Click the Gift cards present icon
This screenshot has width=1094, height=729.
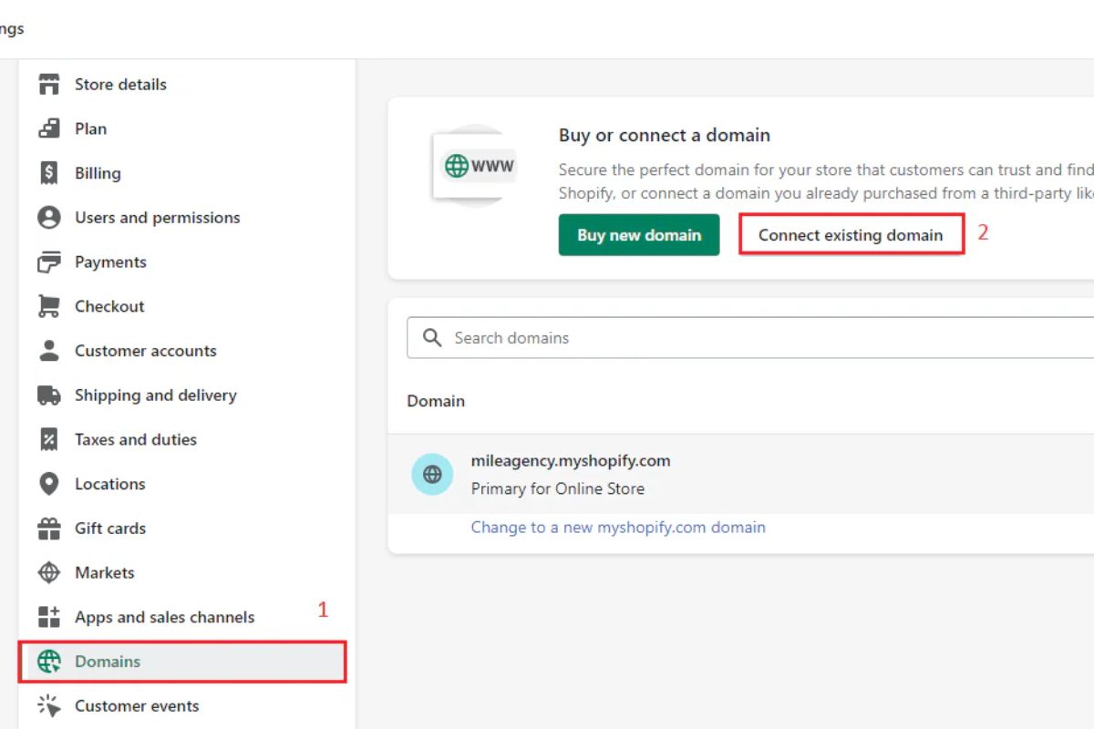pos(49,529)
